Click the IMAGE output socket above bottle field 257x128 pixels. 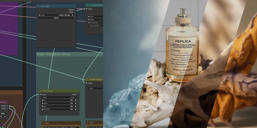pos(7,106)
